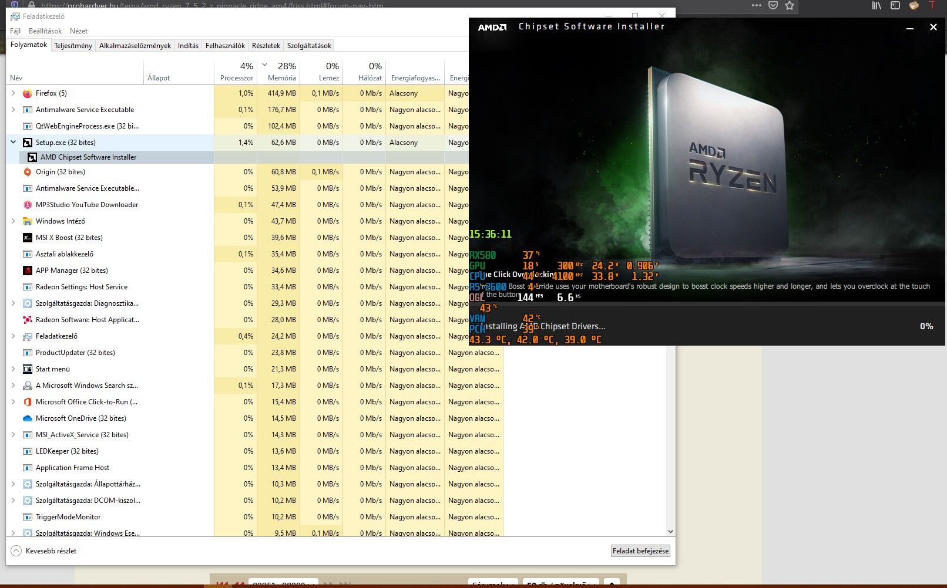Screen dimensions: 947x588
Task: Open Firefox library icon
Action: tap(877, 5)
